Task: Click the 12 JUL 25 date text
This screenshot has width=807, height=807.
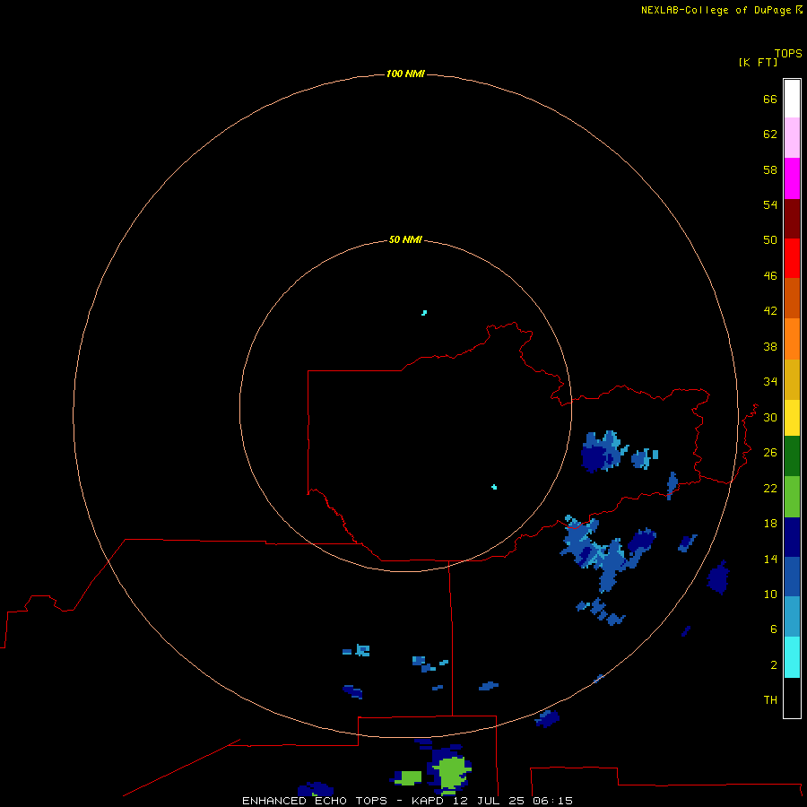Action: point(489,801)
